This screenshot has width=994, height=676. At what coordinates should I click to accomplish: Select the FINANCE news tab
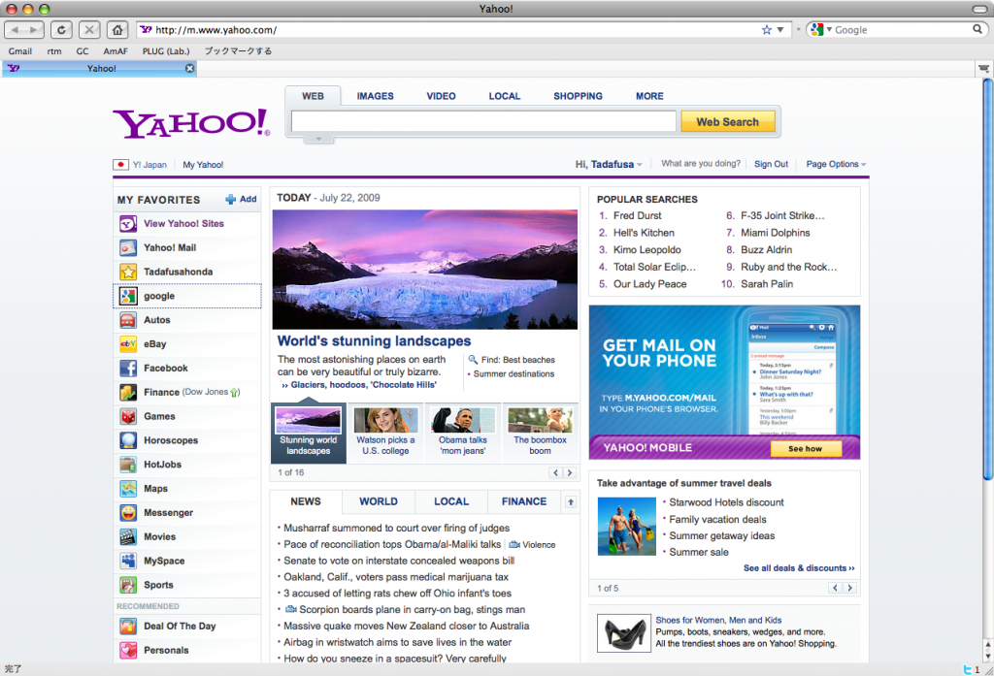tap(524, 501)
